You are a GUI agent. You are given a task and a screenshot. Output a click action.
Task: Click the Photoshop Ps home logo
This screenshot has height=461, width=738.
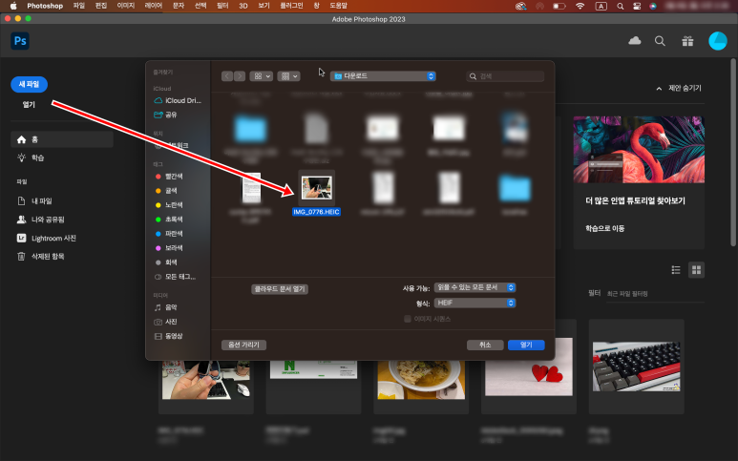20,41
